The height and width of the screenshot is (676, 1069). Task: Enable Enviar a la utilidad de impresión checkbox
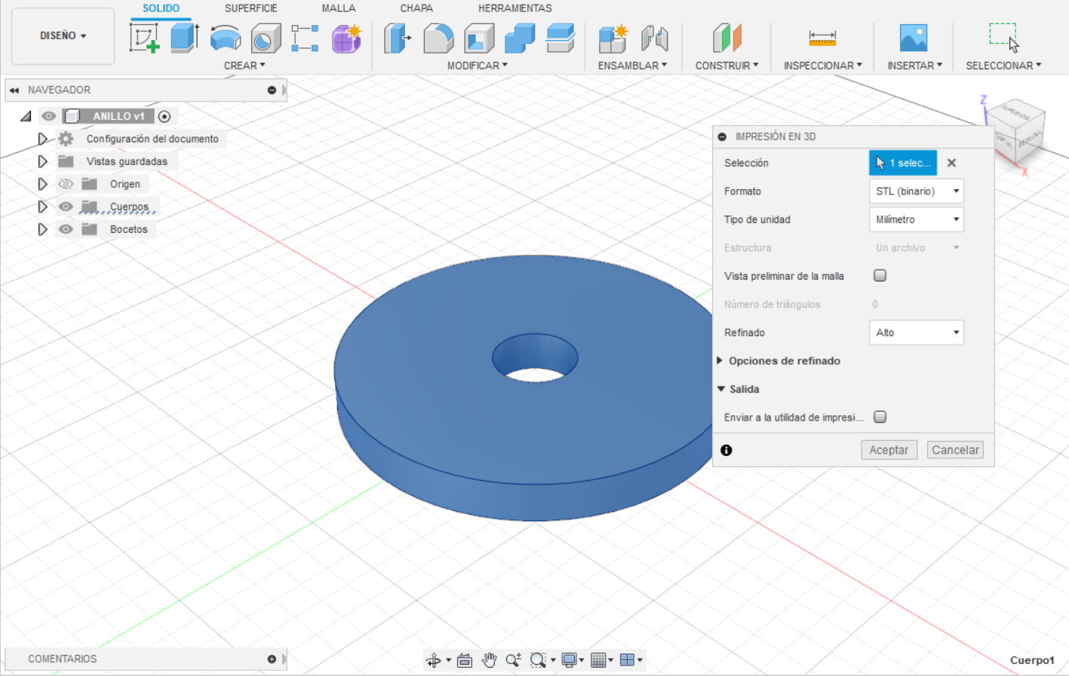pyautogui.click(x=880, y=417)
